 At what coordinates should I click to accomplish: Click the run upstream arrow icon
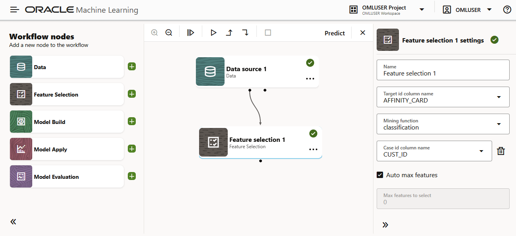[229, 33]
